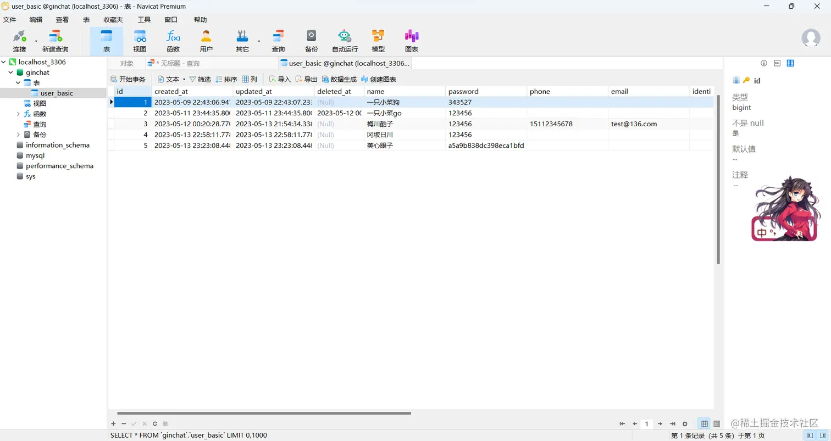Sort by the created_at column header
The width and height of the screenshot is (831, 441).
coord(192,91)
